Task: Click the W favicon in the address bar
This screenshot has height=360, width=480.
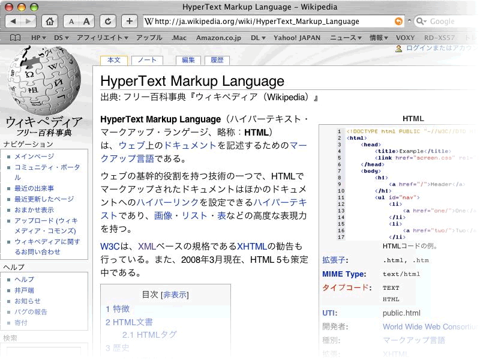Action: 149,21
